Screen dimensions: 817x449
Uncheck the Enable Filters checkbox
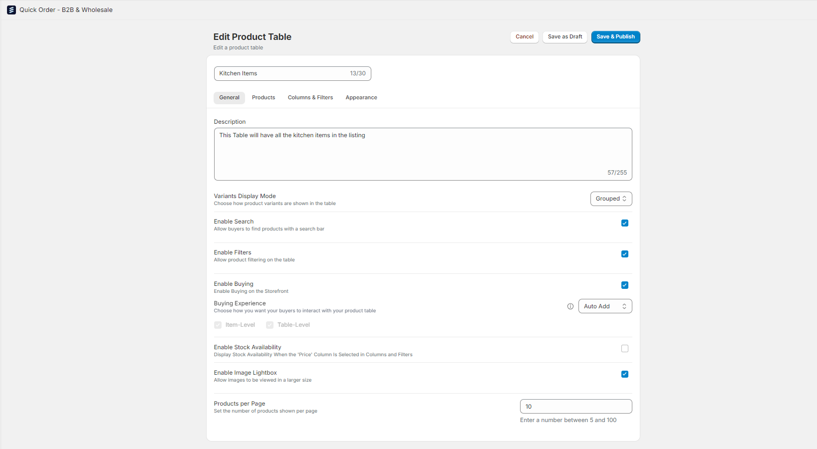click(624, 254)
